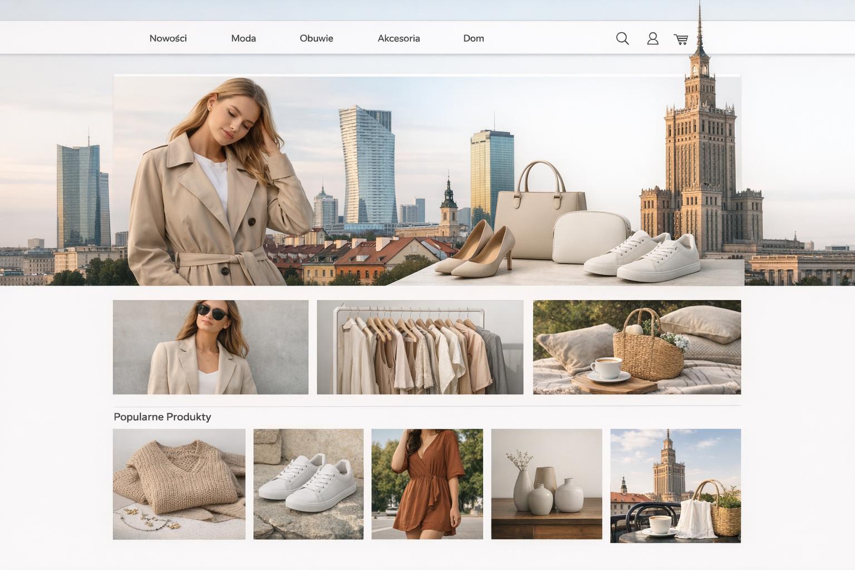The image size is (855, 570).
Task: Navigate to the Akcesoria category
Action: pyautogui.click(x=399, y=38)
